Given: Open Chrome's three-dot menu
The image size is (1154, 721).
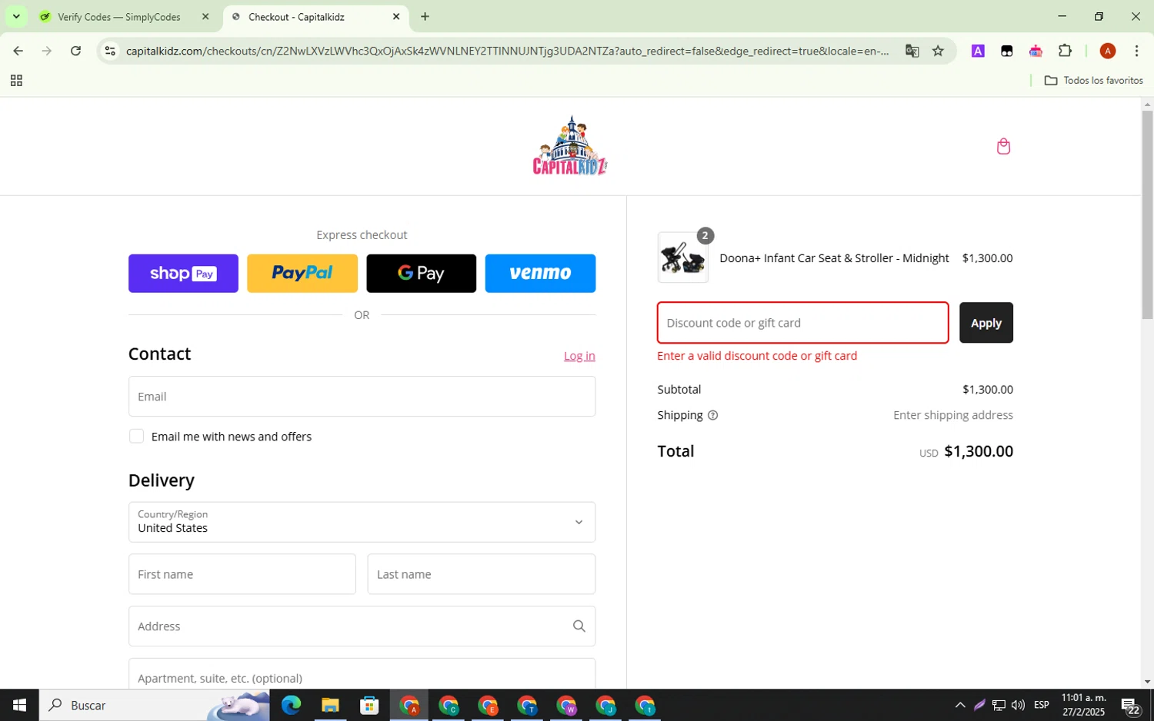Looking at the screenshot, I should click(1136, 51).
